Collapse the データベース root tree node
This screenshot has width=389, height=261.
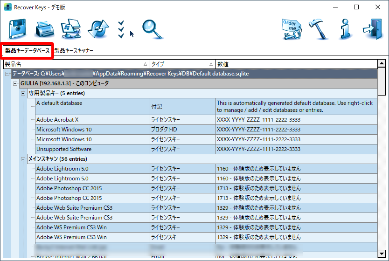7,74
